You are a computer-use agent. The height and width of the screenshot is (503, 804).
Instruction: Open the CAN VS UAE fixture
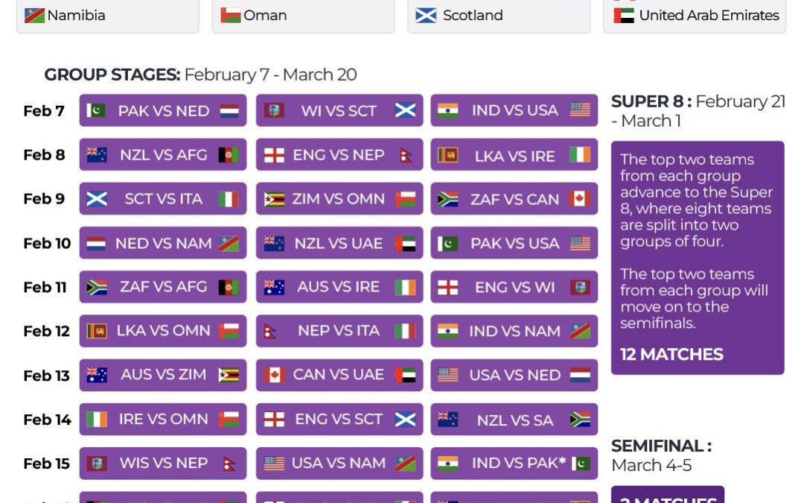[339, 375]
